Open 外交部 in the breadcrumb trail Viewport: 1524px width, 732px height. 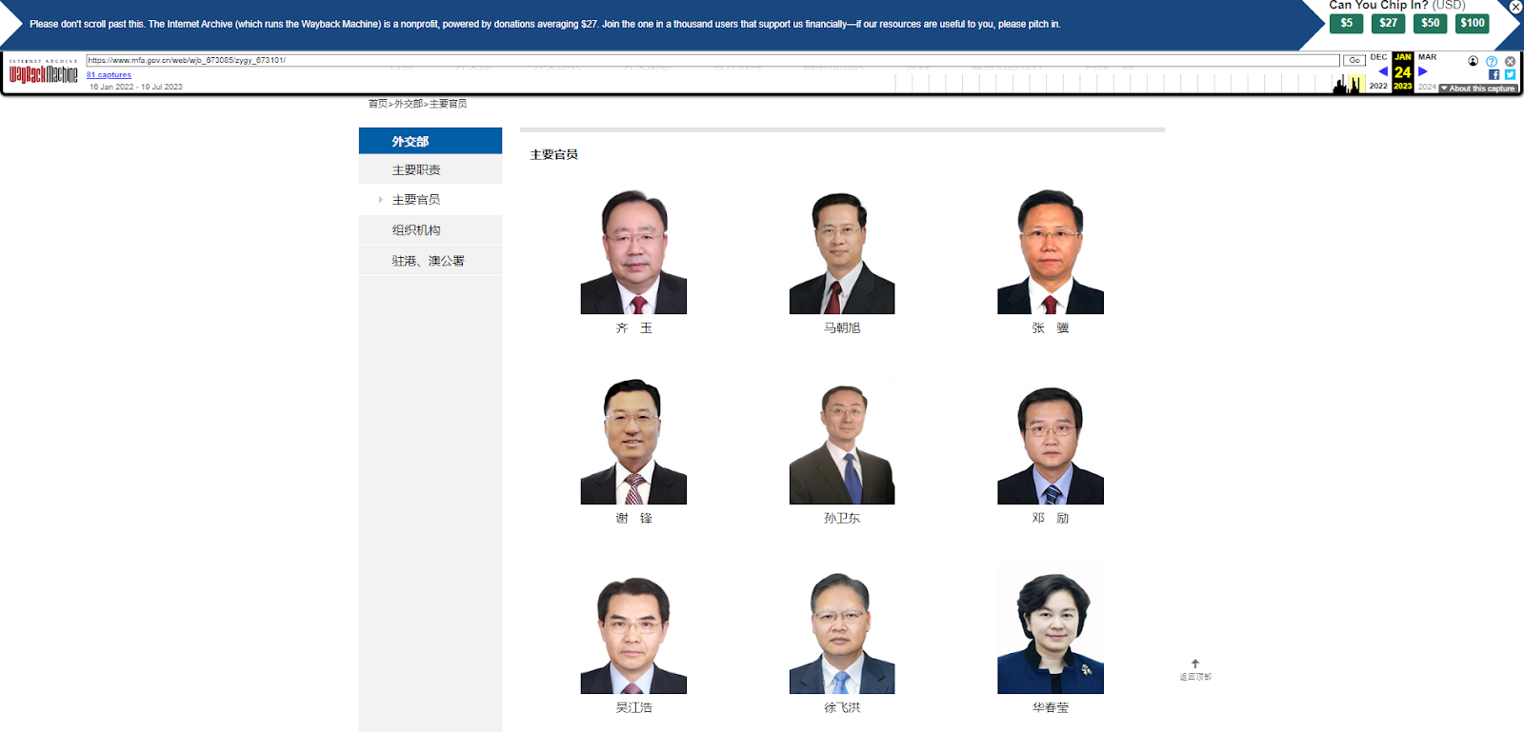(x=409, y=104)
